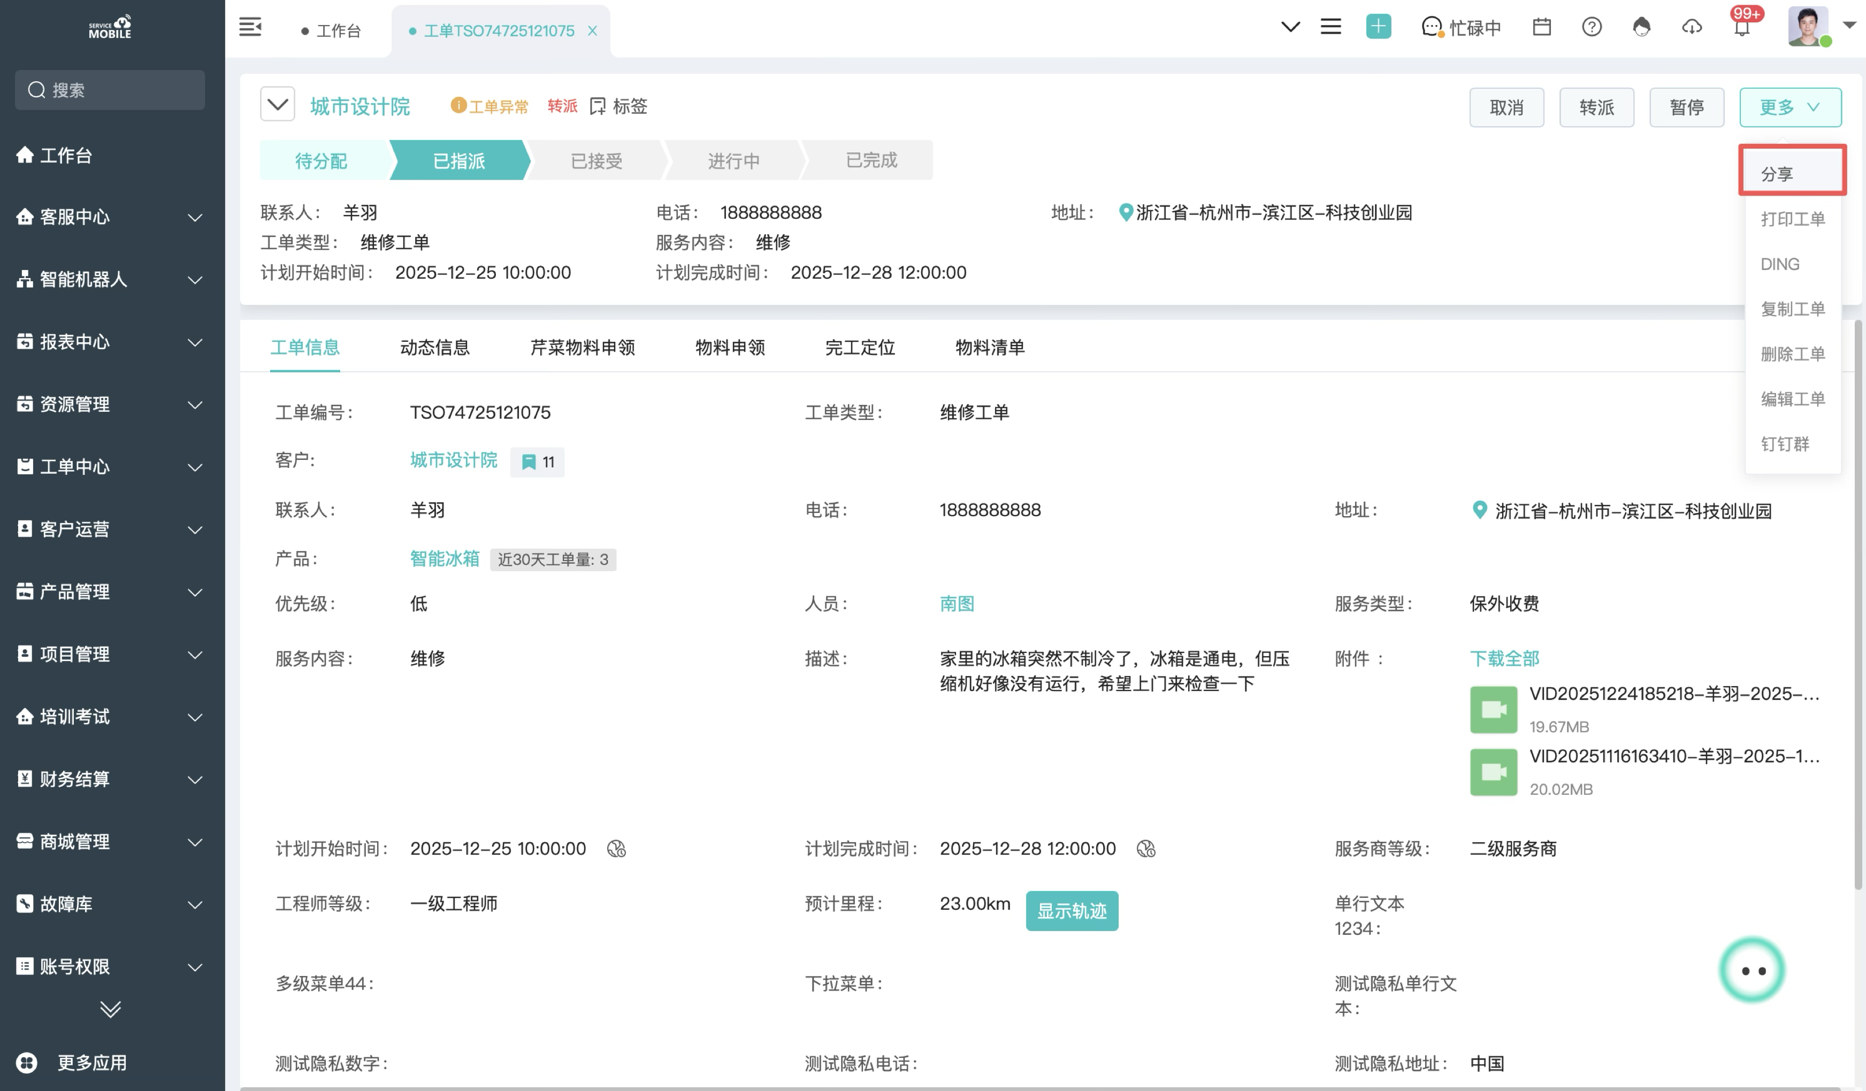Click the clock icon beside planned start time

[616, 849]
